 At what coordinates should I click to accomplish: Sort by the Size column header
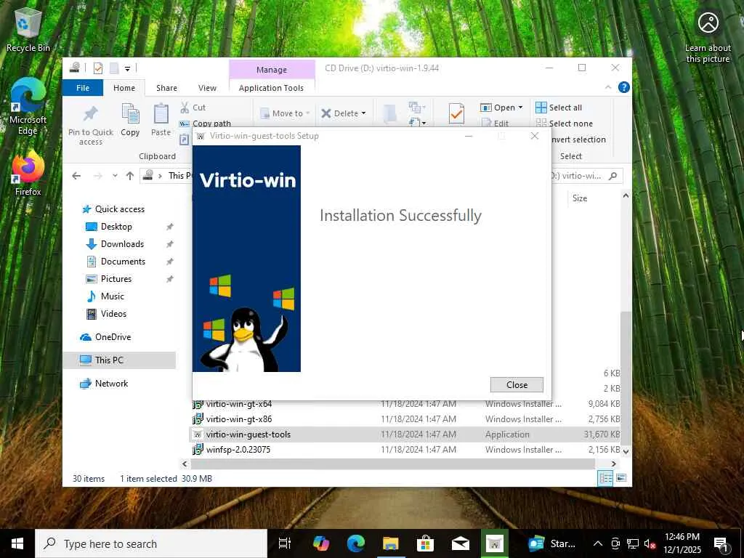[580, 198]
